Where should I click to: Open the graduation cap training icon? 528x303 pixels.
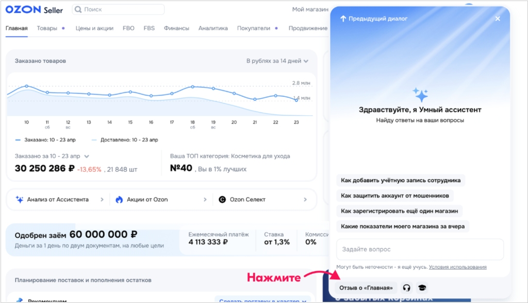pyautogui.click(x=422, y=288)
